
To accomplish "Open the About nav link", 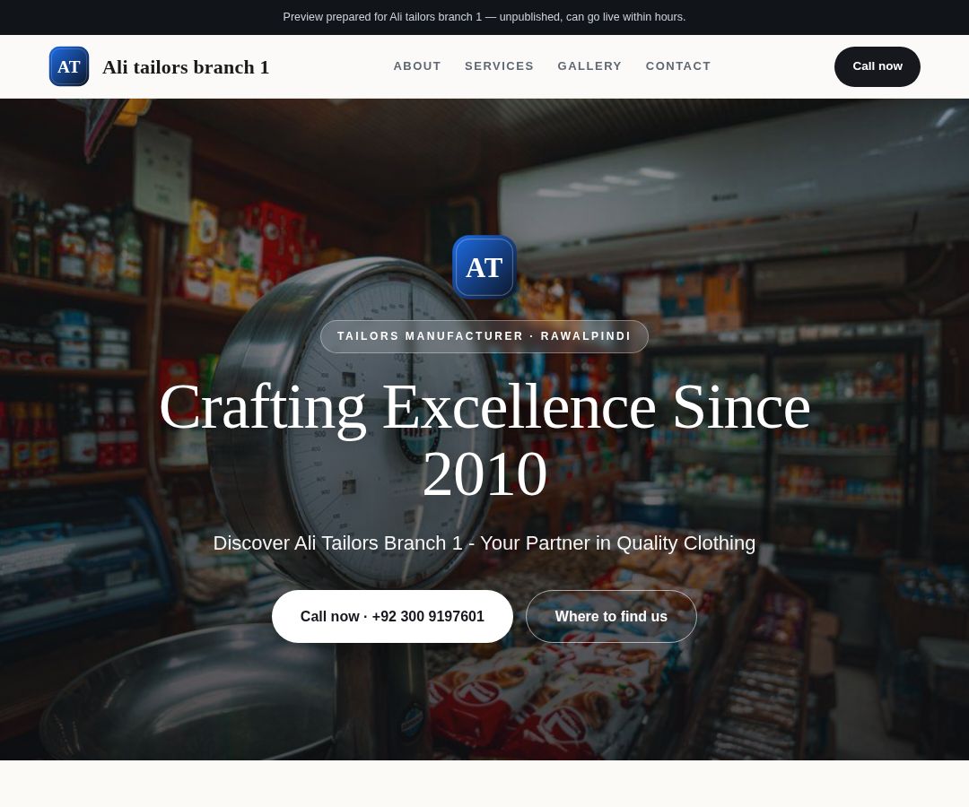I will click(417, 66).
